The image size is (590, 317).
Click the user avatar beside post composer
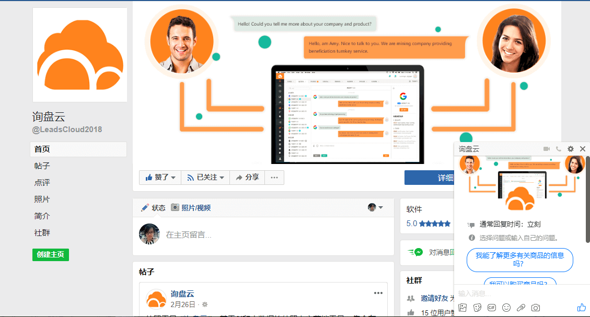point(149,234)
